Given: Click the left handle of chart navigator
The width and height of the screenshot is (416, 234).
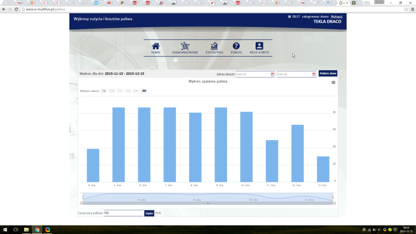Looking at the screenshot, I should [83, 197].
